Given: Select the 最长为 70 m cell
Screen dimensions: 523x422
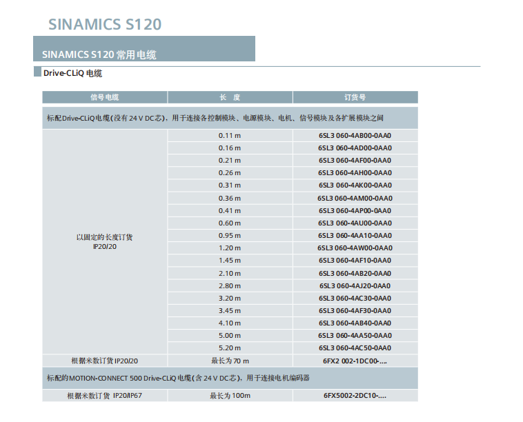Looking at the screenshot, I should 230,361.
